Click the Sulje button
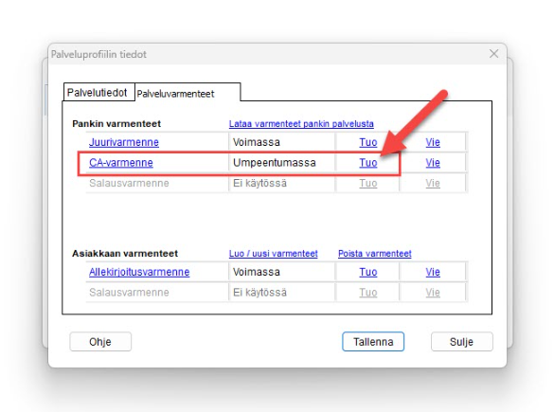 pos(461,342)
